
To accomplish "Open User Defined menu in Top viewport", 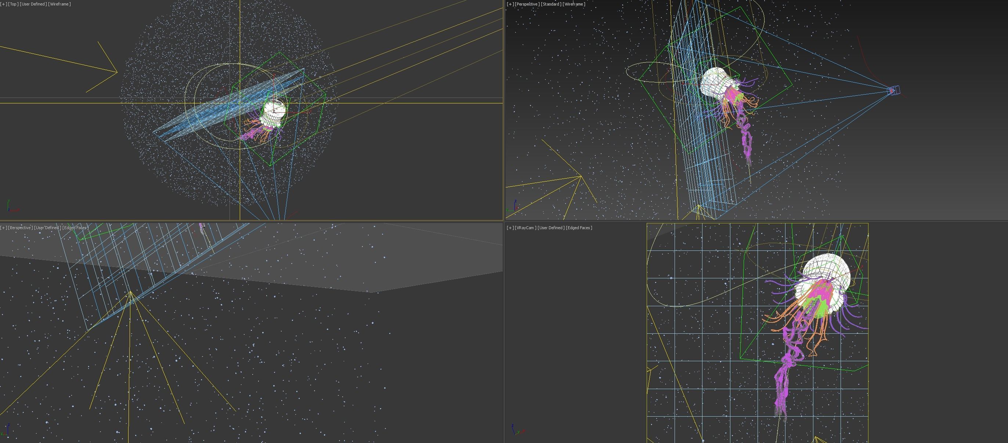I will point(33,4).
